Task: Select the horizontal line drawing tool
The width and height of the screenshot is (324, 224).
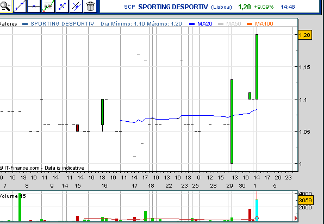Action: pos(34,6)
